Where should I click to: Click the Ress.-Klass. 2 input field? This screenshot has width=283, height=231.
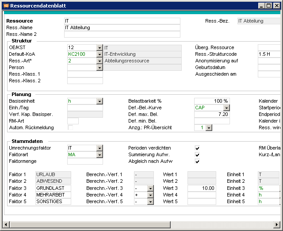coord(85,81)
